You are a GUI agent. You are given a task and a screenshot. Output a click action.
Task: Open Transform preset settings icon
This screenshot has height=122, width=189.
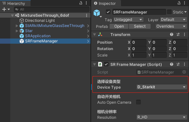click(178, 34)
